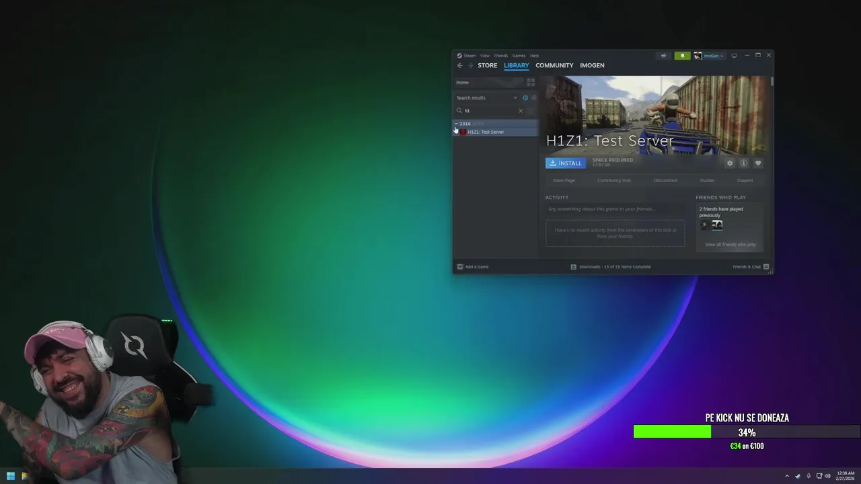The width and height of the screenshot is (861, 484).
Task: Open advanced search filters icon
Action: pos(531,111)
